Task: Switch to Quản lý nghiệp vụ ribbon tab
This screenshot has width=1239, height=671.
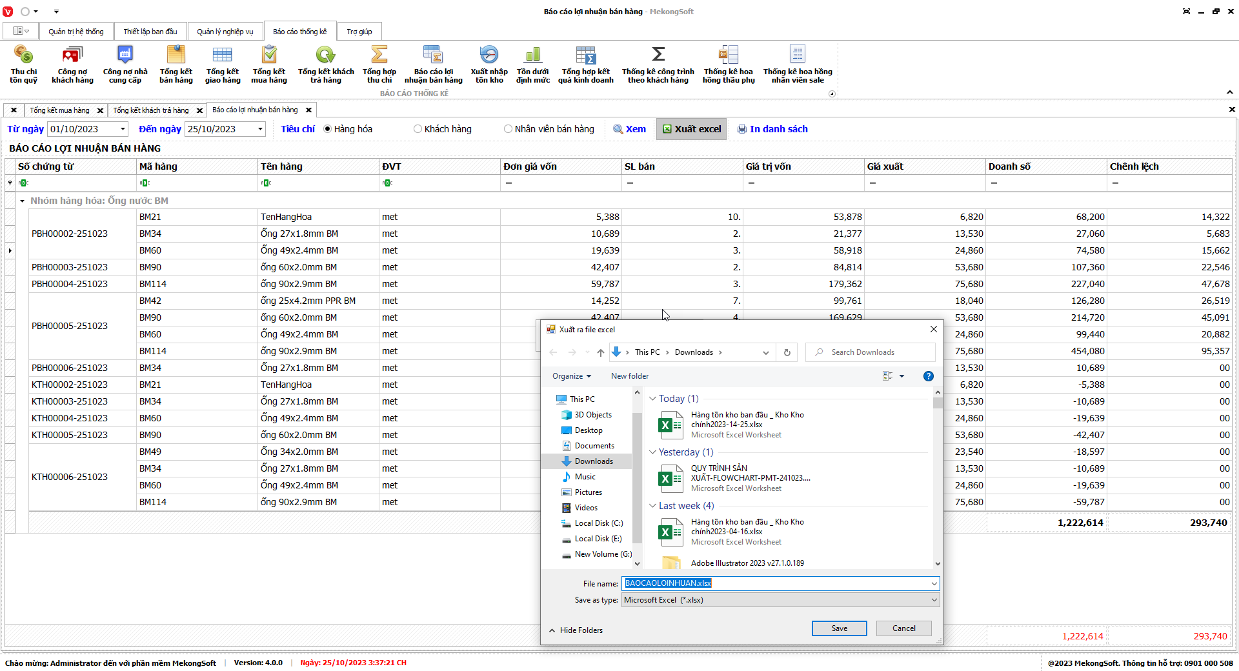Action: coord(225,32)
